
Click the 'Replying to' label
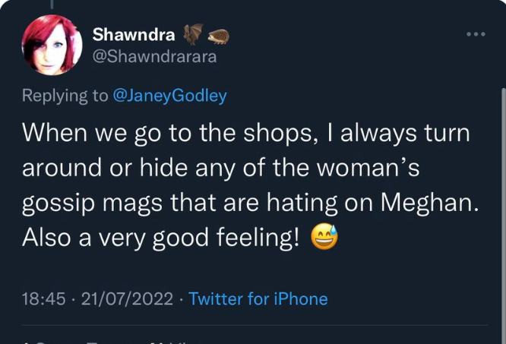tap(65, 96)
